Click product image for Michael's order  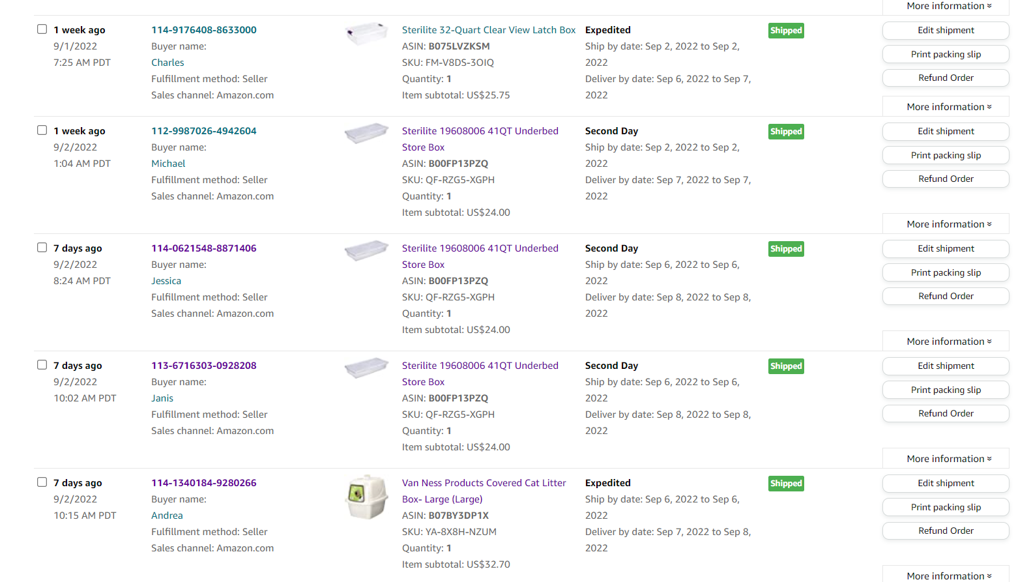click(366, 133)
